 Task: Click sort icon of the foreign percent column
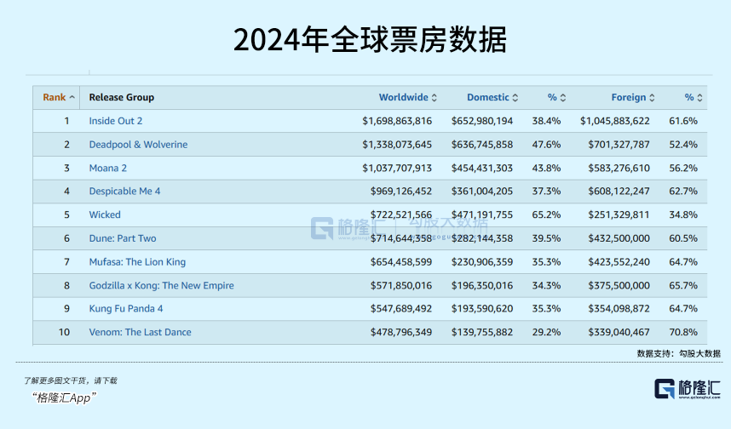pyautogui.click(x=700, y=98)
